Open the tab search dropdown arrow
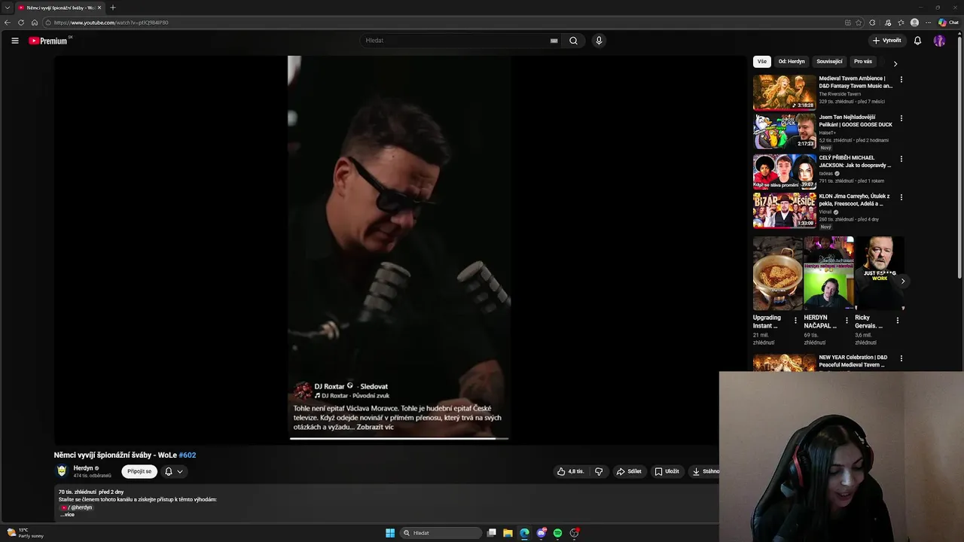Viewport: 964px width, 542px height. pyautogui.click(x=7, y=8)
